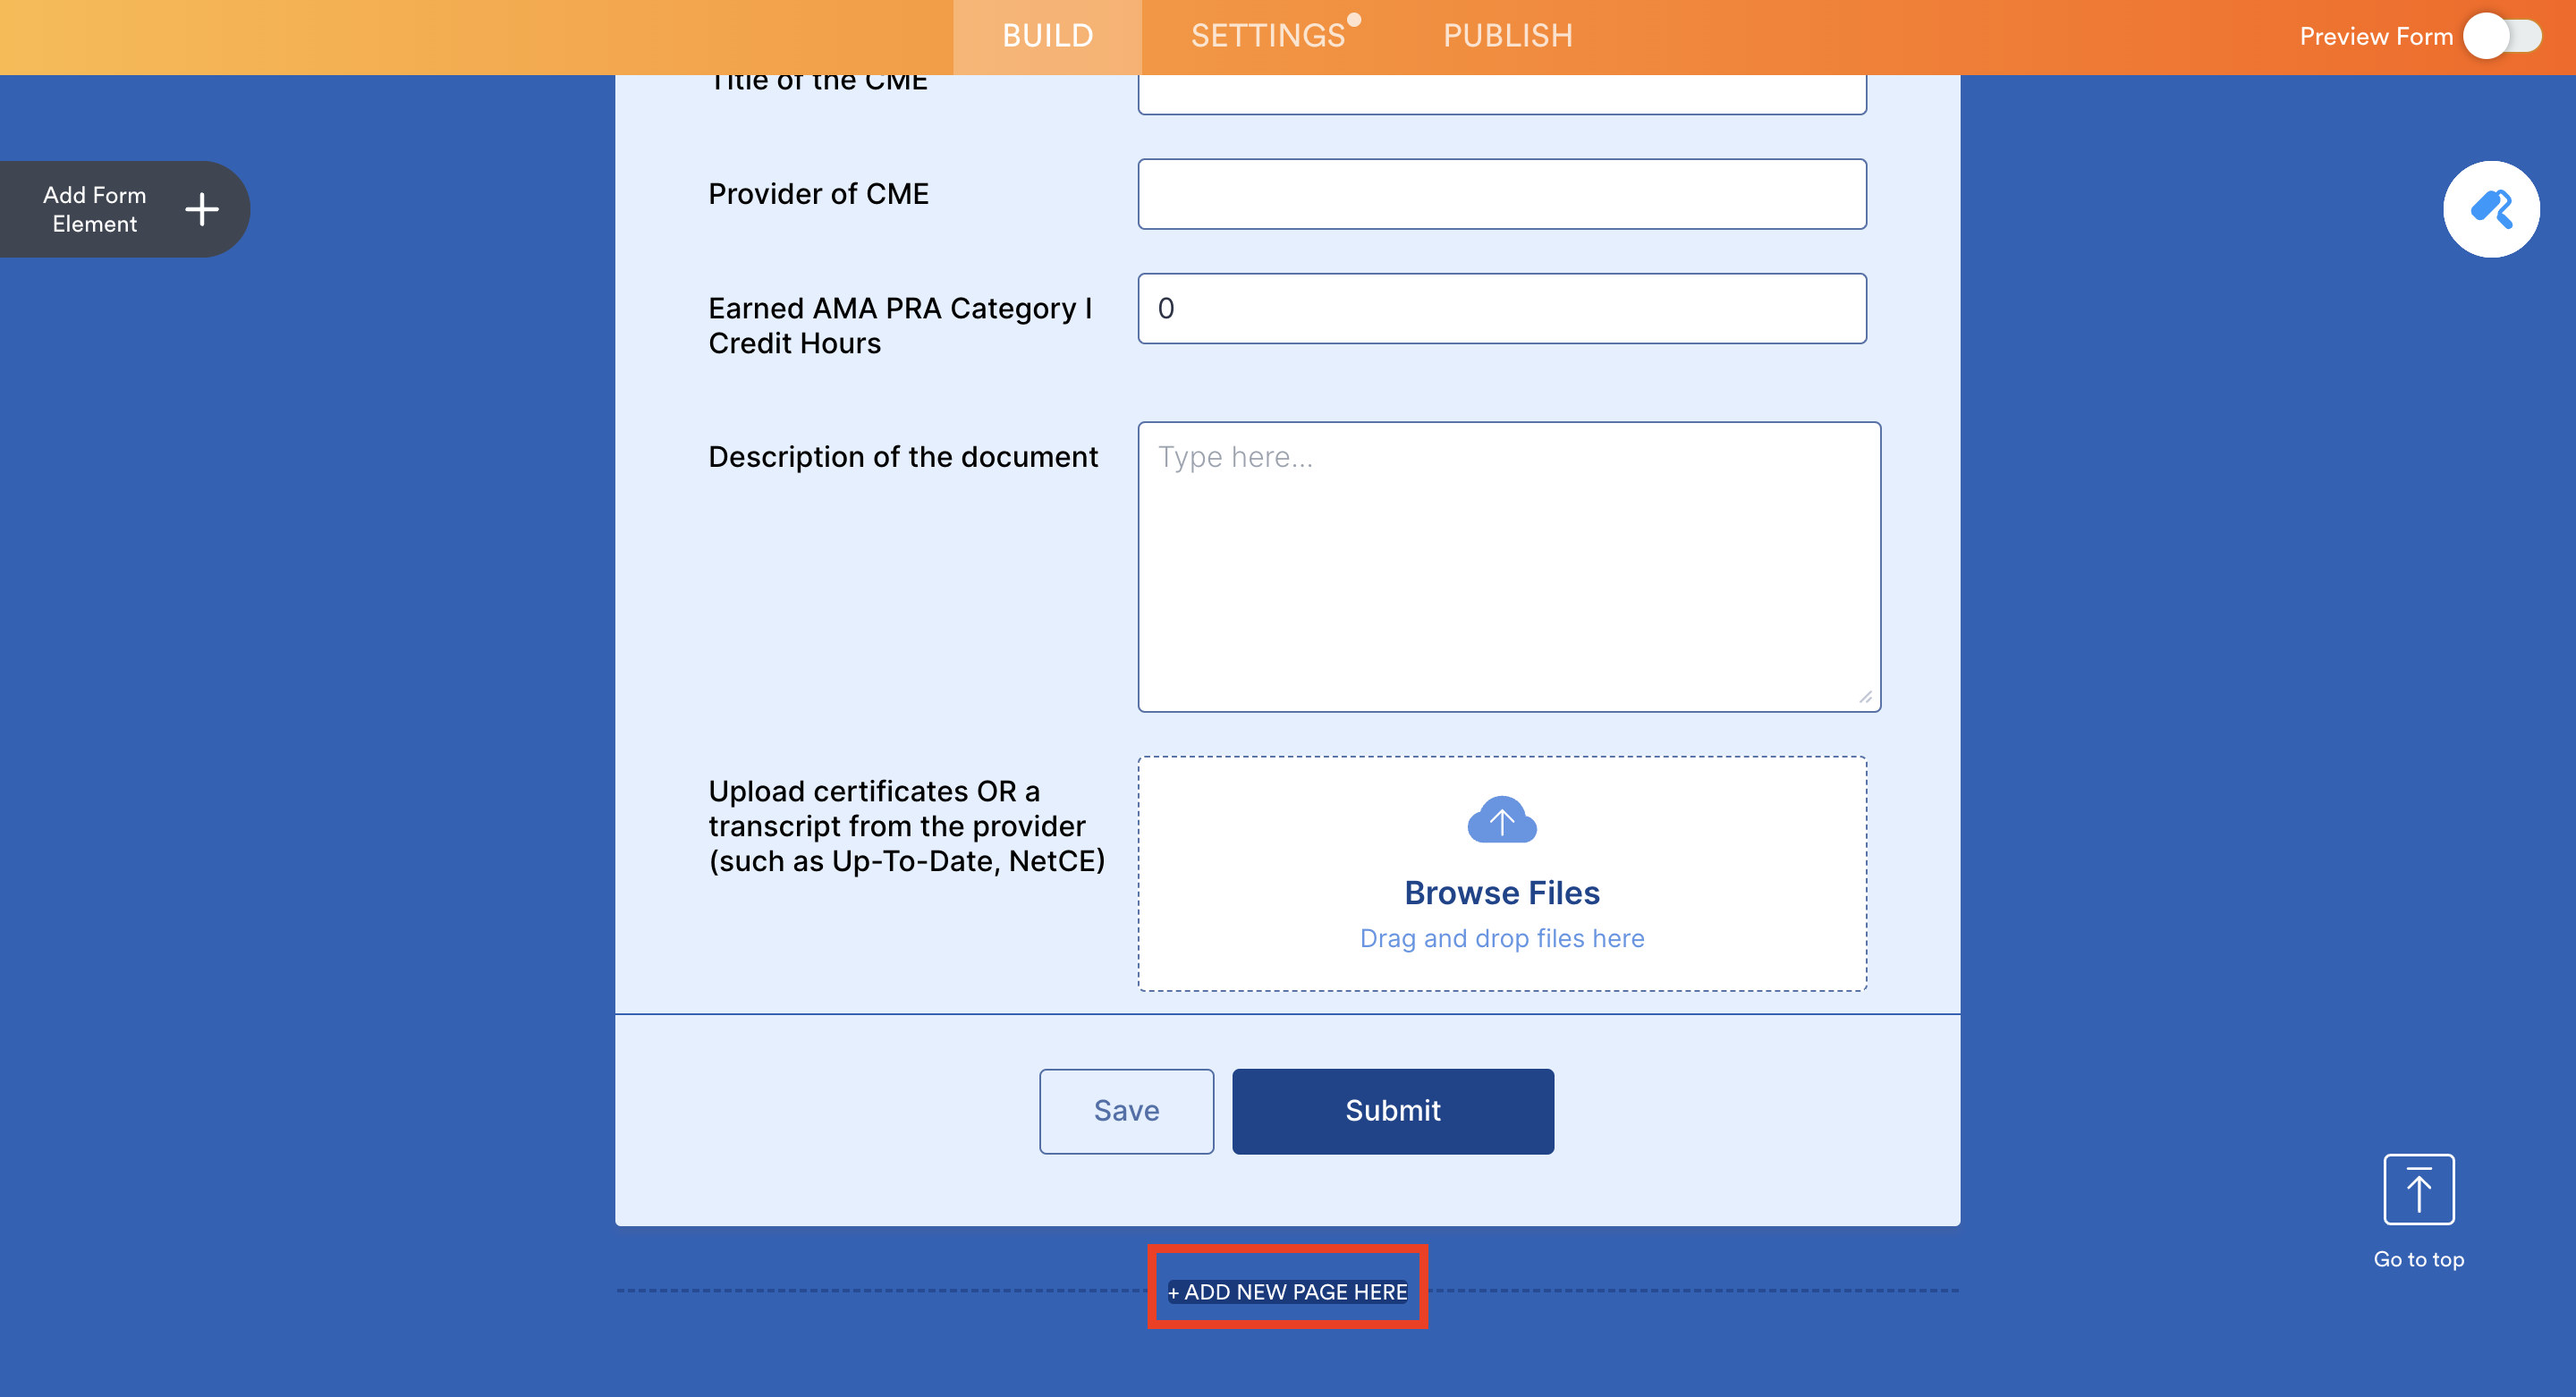Open the PUBLISH tab
Viewport: 2576px width, 1397px height.
(x=1507, y=36)
